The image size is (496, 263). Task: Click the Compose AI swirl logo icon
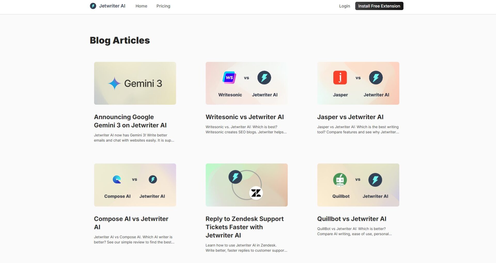tap(117, 179)
